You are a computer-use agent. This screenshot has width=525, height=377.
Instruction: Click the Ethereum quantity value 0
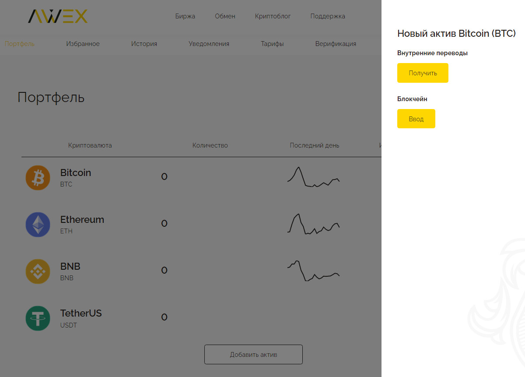tap(164, 224)
